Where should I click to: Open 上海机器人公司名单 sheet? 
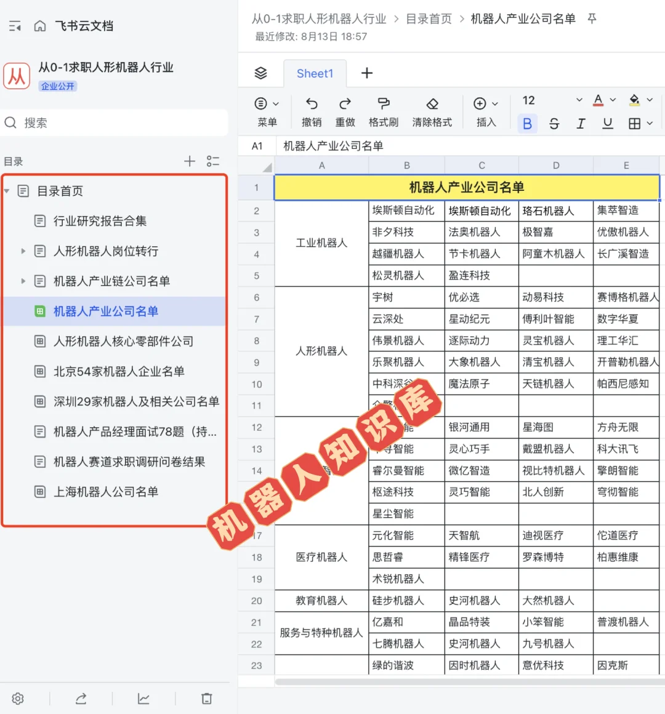(106, 491)
